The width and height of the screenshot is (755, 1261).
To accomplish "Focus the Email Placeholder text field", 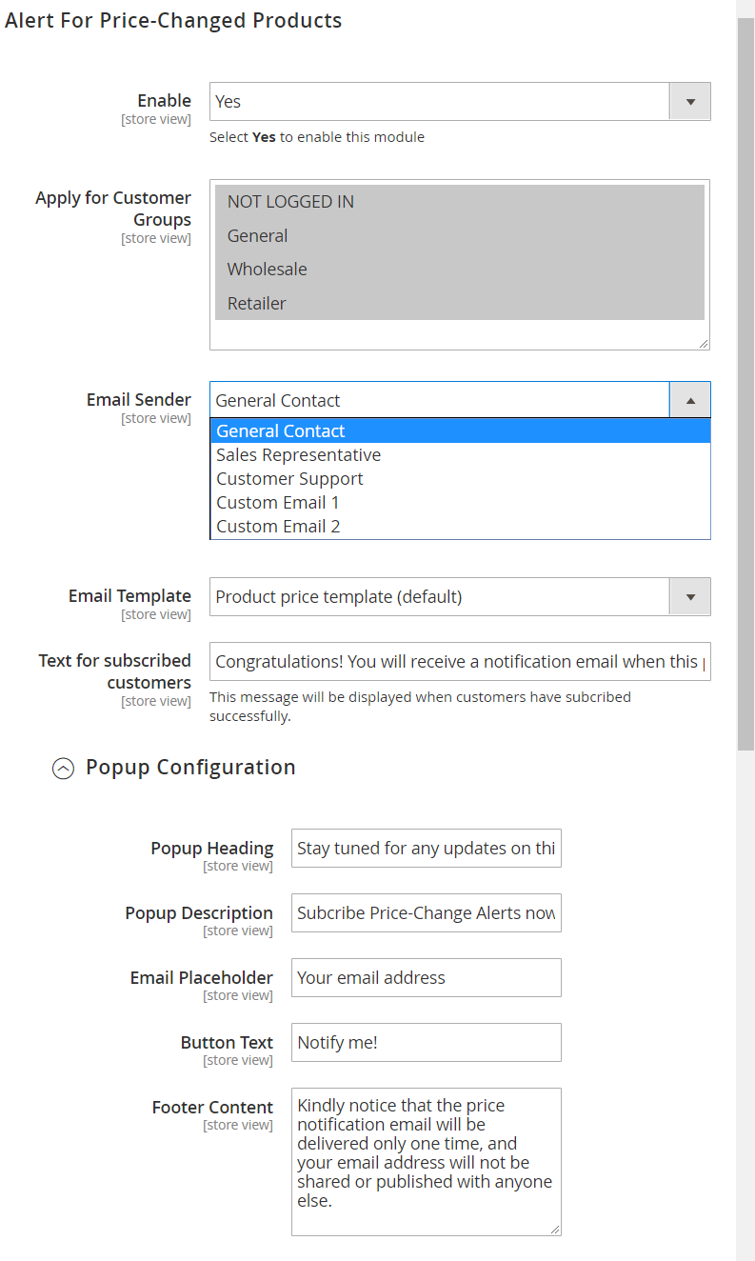I will pos(426,978).
